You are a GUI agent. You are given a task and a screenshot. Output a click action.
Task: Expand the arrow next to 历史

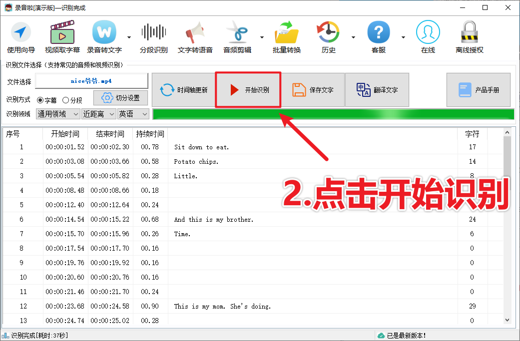pyautogui.click(x=353, y=37)
